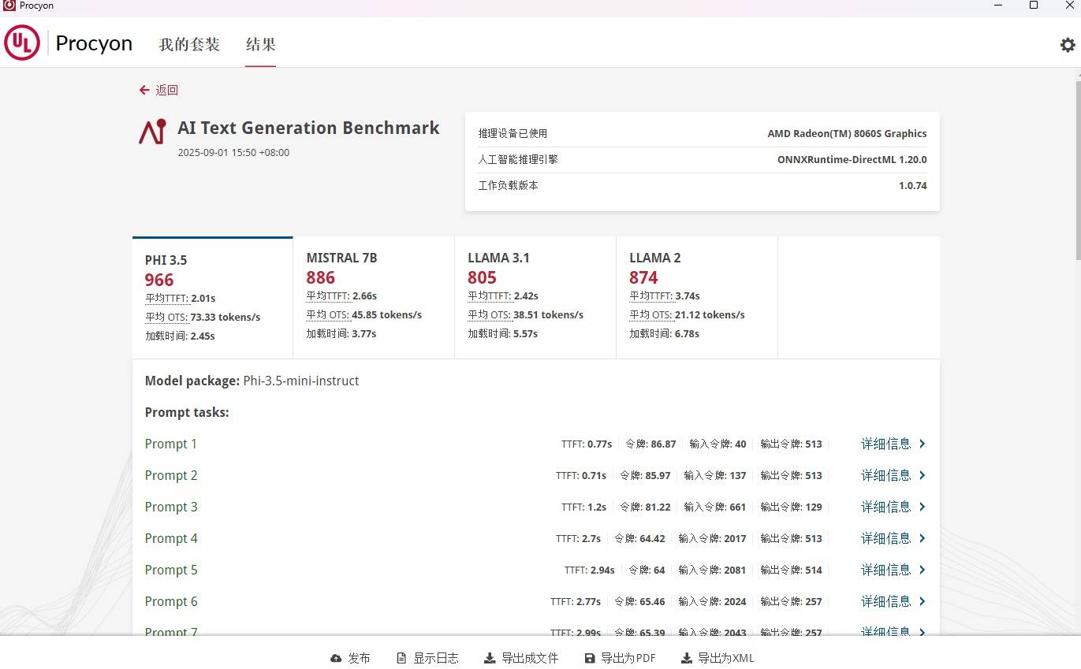Switch to the 我的套装 tab
The height and width of the screenshot is (669, 1081).
[x=189, y=45]
